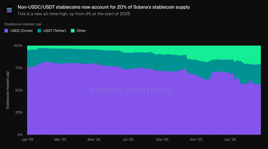This screenshot has width=268, height=149.
Task: Click the Stablecoin market cap legend heading
Action: (23, 24)
